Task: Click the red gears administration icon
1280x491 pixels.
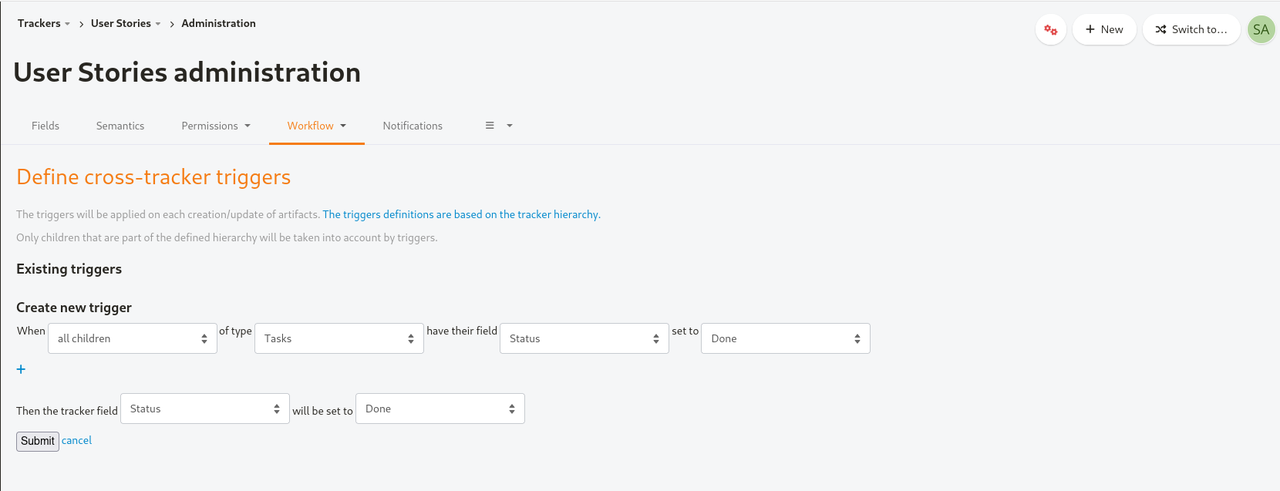Action: point(1050,30)
